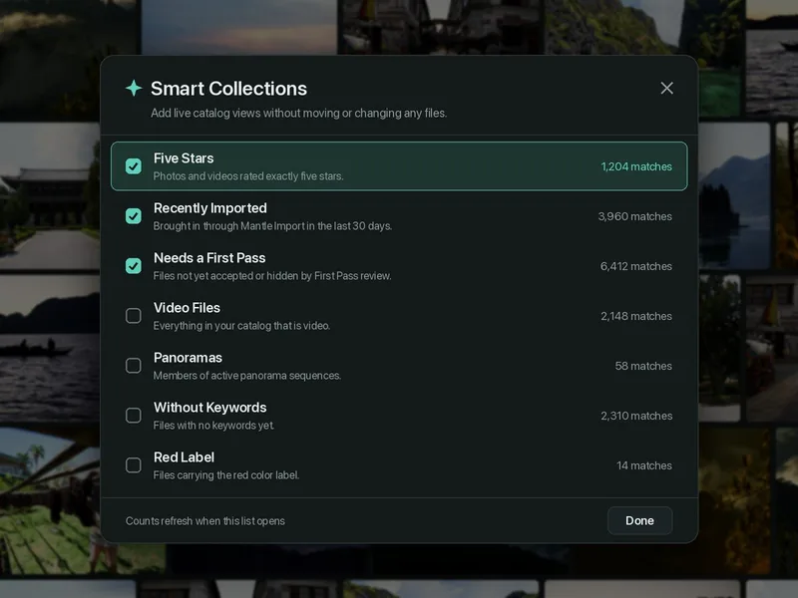Viewport: 798px width, 598px height.
Task: Click the Done button
Action: [639, 520]
